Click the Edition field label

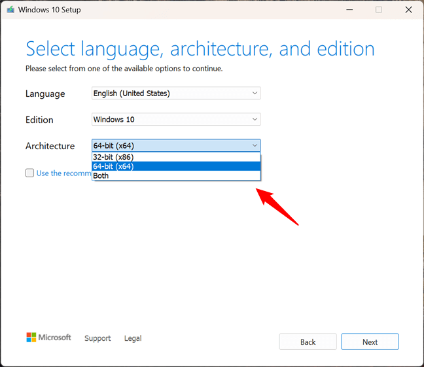39,120
